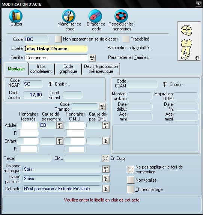Click the Code CCAM input field
The image size is (203, 215).
pos(142,84)
